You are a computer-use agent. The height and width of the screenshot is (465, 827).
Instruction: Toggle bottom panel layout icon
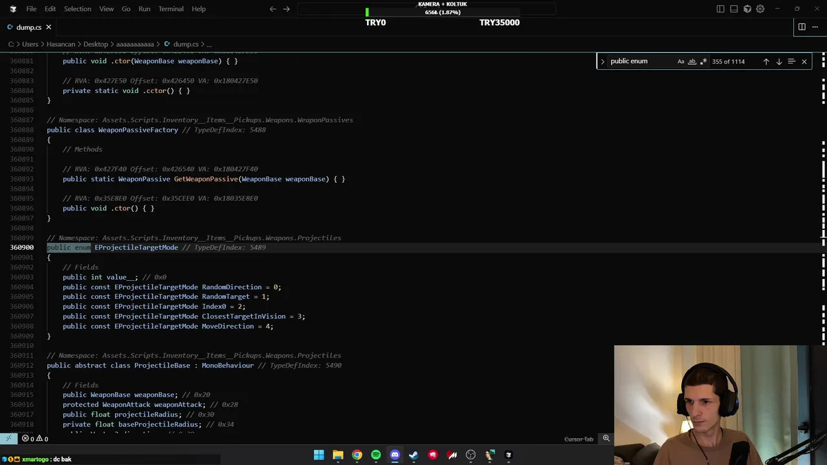(x=734, y=9)
